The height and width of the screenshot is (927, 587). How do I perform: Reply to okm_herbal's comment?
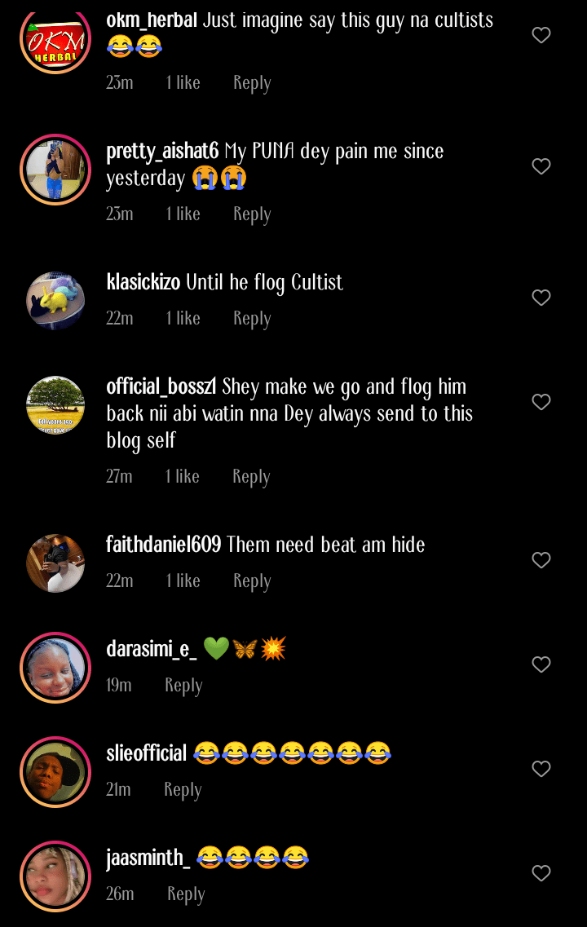[x=252, y=83]
